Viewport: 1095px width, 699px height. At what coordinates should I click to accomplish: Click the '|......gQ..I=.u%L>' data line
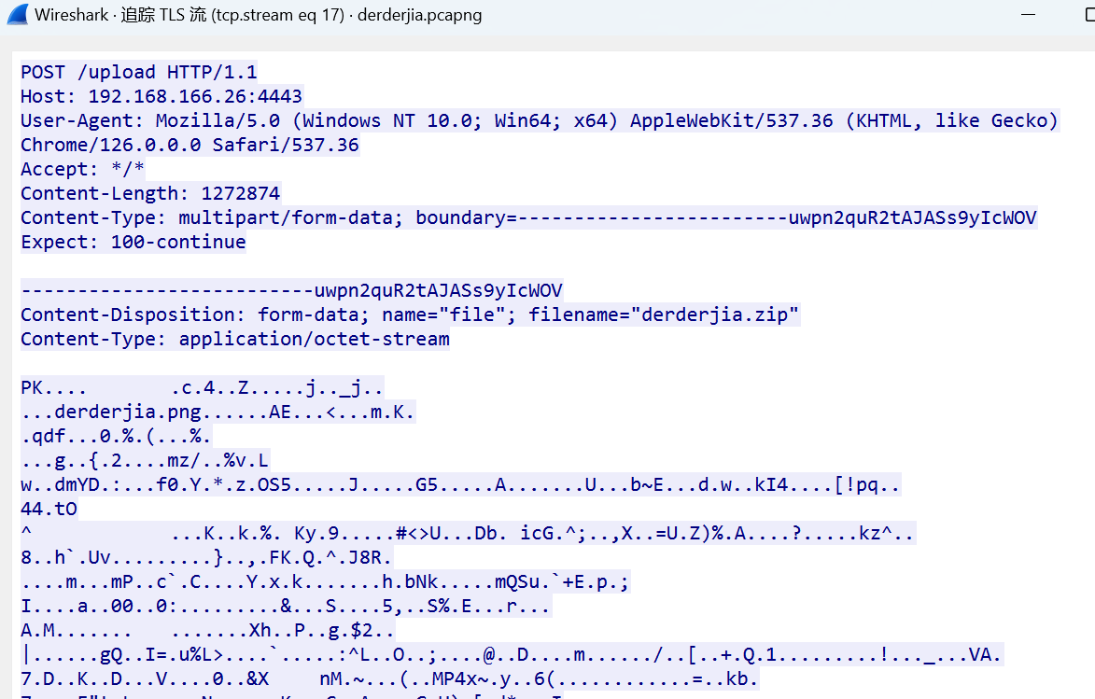tap(512, 655)
